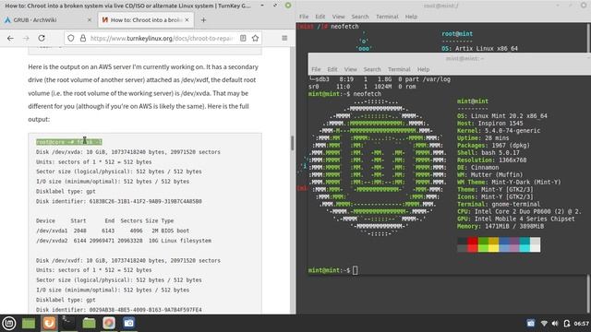
Task: Toggle reader view in address bar
Action: point(243,38)
